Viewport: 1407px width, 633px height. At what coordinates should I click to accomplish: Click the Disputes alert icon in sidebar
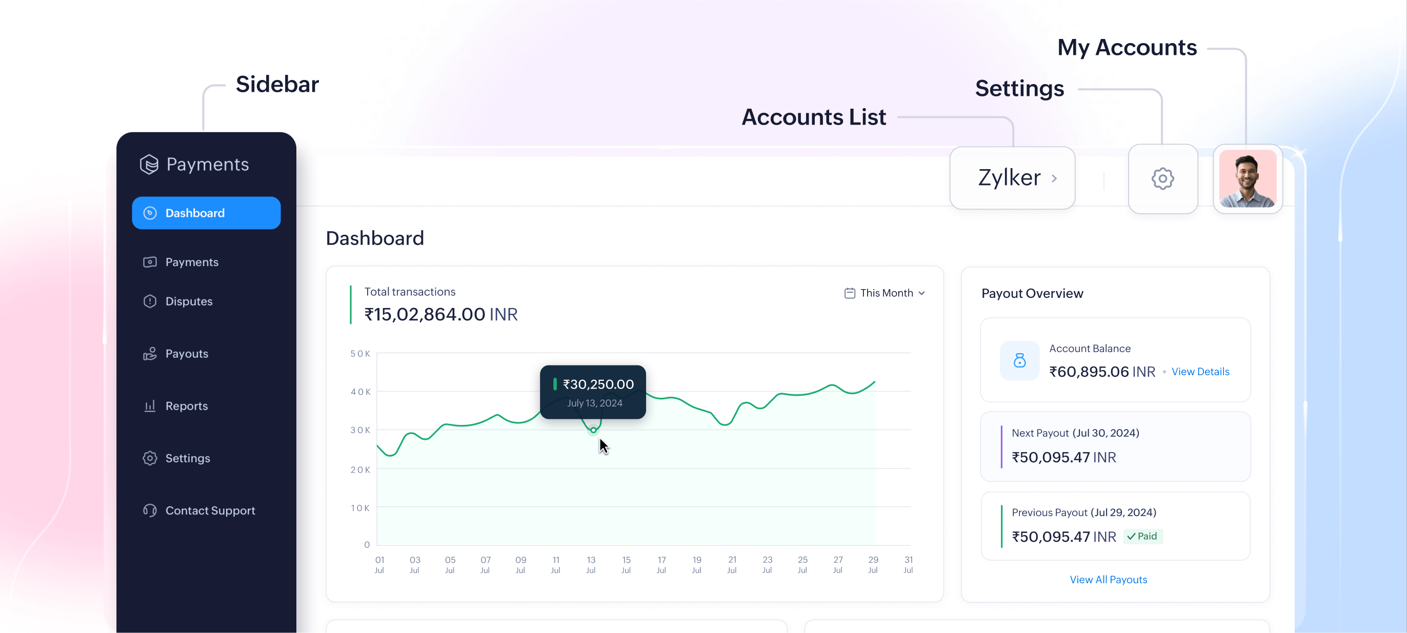pos(150,301)
